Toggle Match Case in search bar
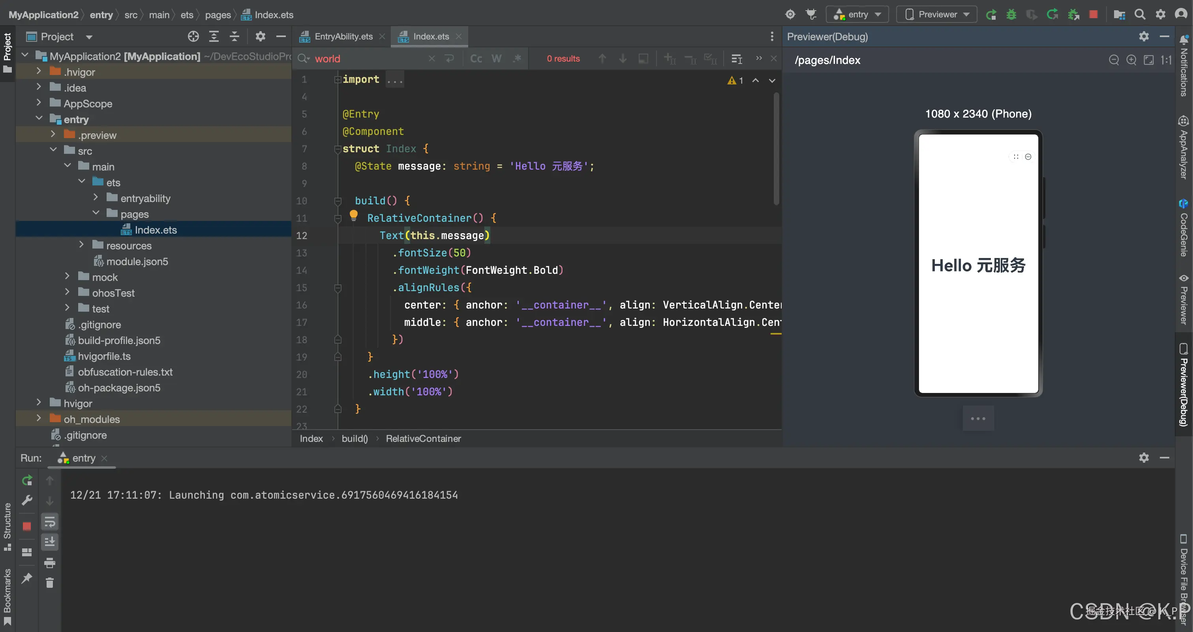 (476, 59)
